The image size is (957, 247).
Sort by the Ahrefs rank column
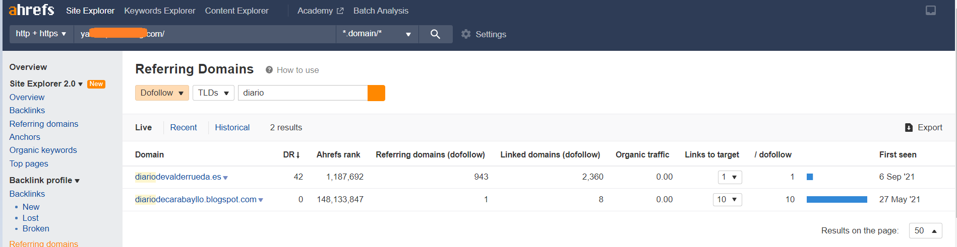(338, 154)
